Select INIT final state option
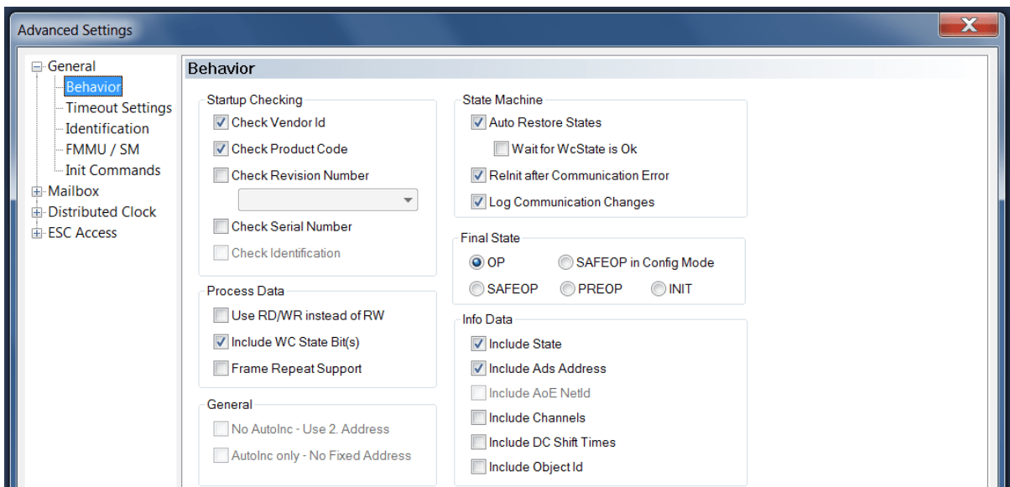The height and width of the screenshot is (487, 1010). pyautogui.click(x=658, y=289)
